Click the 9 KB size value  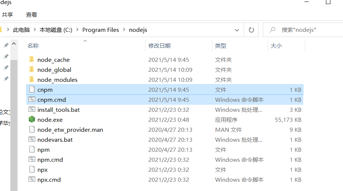(x=296, y=130)
